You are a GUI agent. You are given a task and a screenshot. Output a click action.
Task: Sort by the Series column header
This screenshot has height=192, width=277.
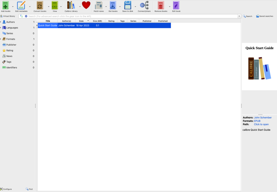click(x=133, y=21)
